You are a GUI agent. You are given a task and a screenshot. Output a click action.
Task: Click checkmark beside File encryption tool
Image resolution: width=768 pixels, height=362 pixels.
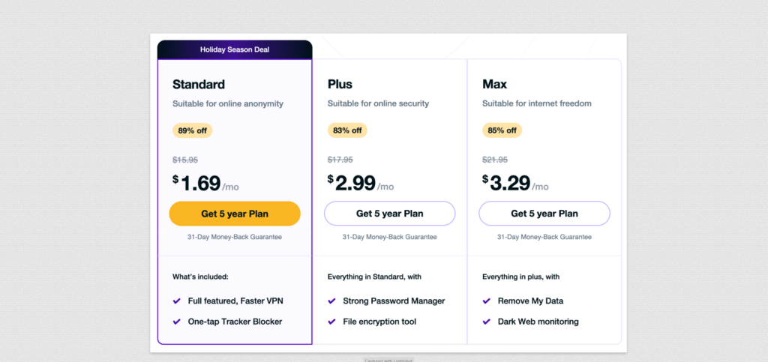[x=331, y=322]
